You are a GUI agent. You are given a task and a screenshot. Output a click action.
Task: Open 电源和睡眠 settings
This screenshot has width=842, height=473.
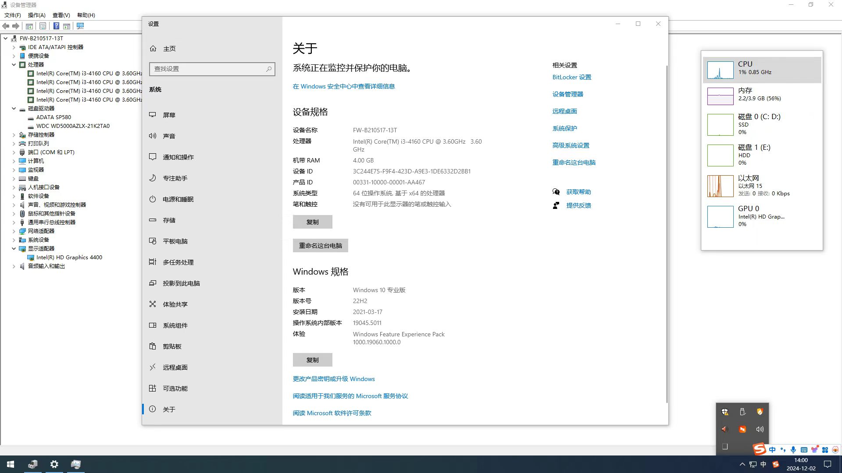click(212, 199)
